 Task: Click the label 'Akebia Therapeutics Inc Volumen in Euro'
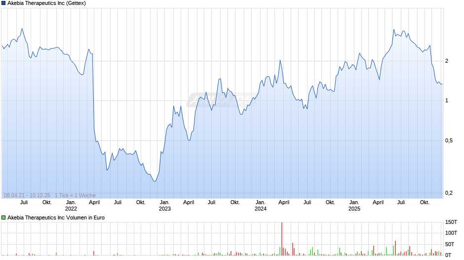[x=56, y=217]
